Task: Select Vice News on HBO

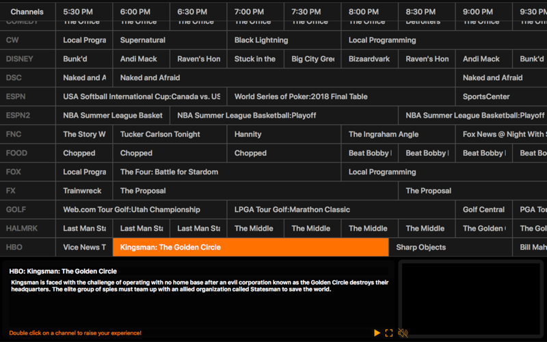Action: (x=84, y=247)
